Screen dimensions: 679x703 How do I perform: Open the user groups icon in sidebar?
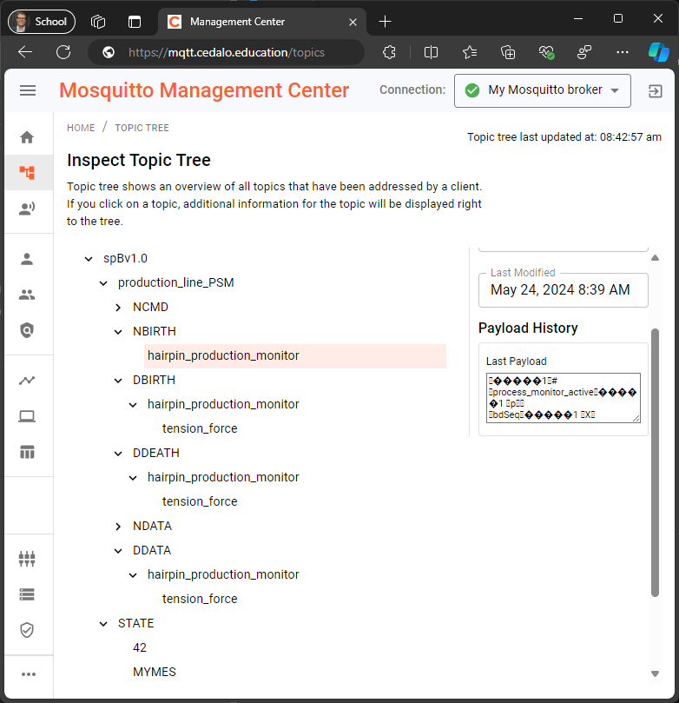pyautogui.click(x=27, y=295)
